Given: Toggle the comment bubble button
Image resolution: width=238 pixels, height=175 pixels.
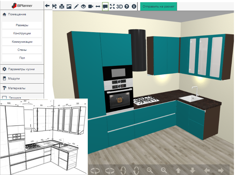Looking at the screenshot, I should 105,6.
